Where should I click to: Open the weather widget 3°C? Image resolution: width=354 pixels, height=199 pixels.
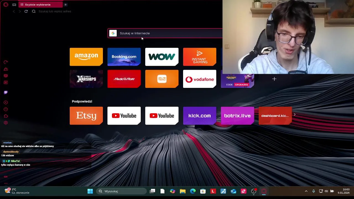click(17, 191)
